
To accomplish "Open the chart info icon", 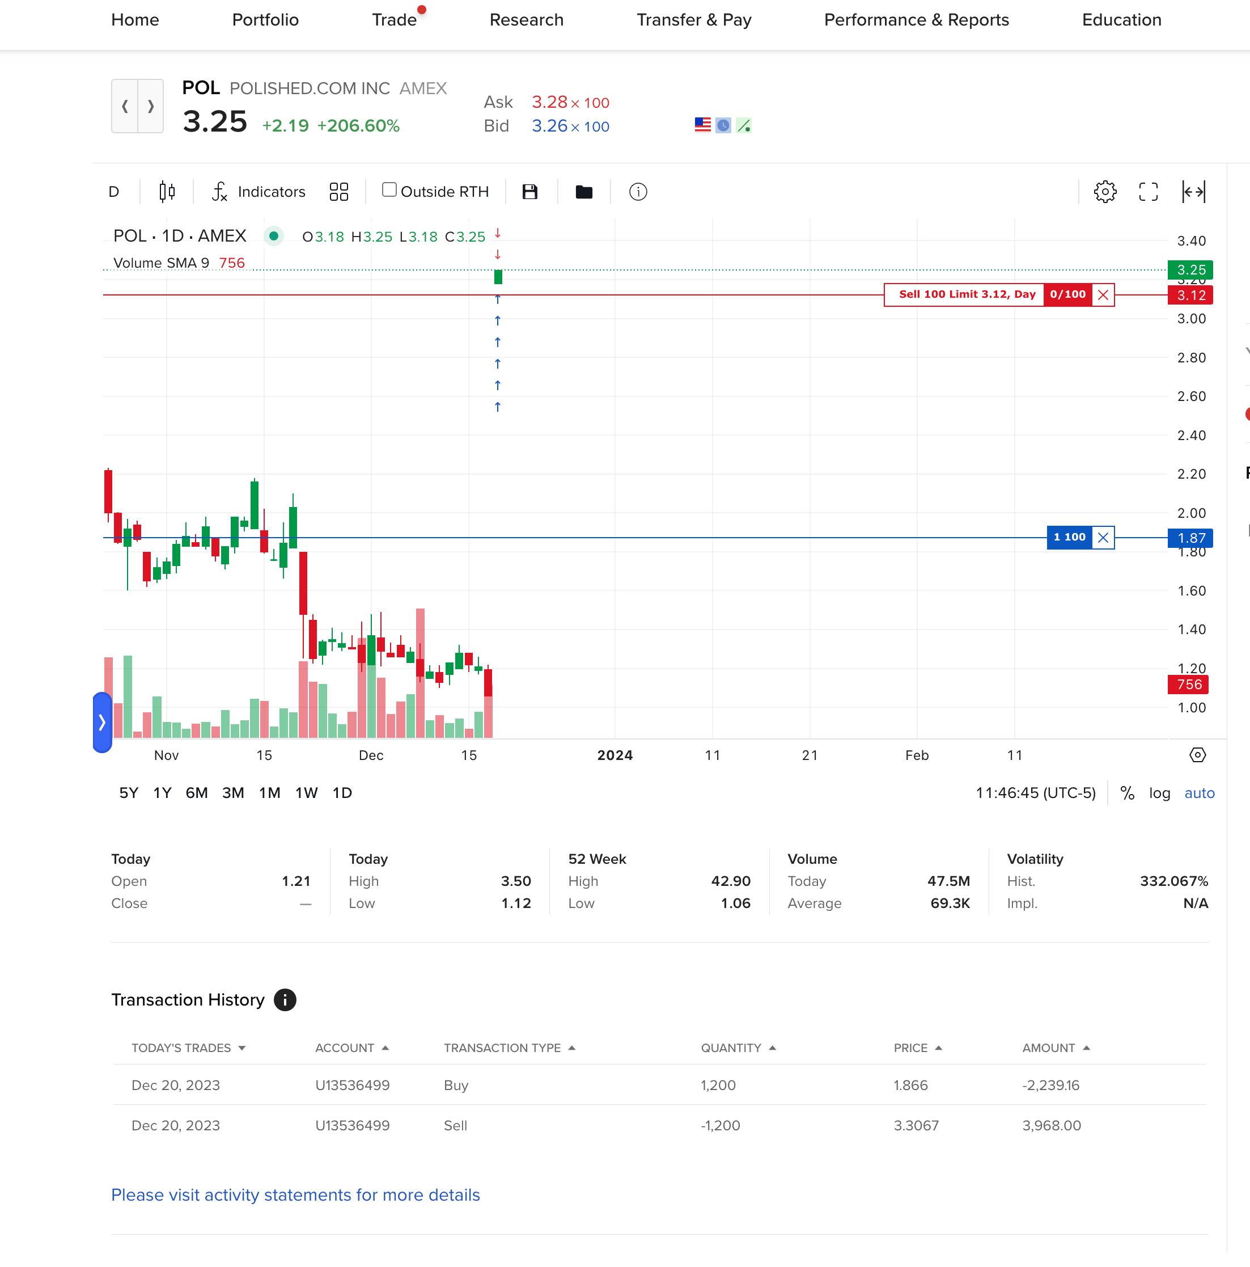I will click(638, 192).
